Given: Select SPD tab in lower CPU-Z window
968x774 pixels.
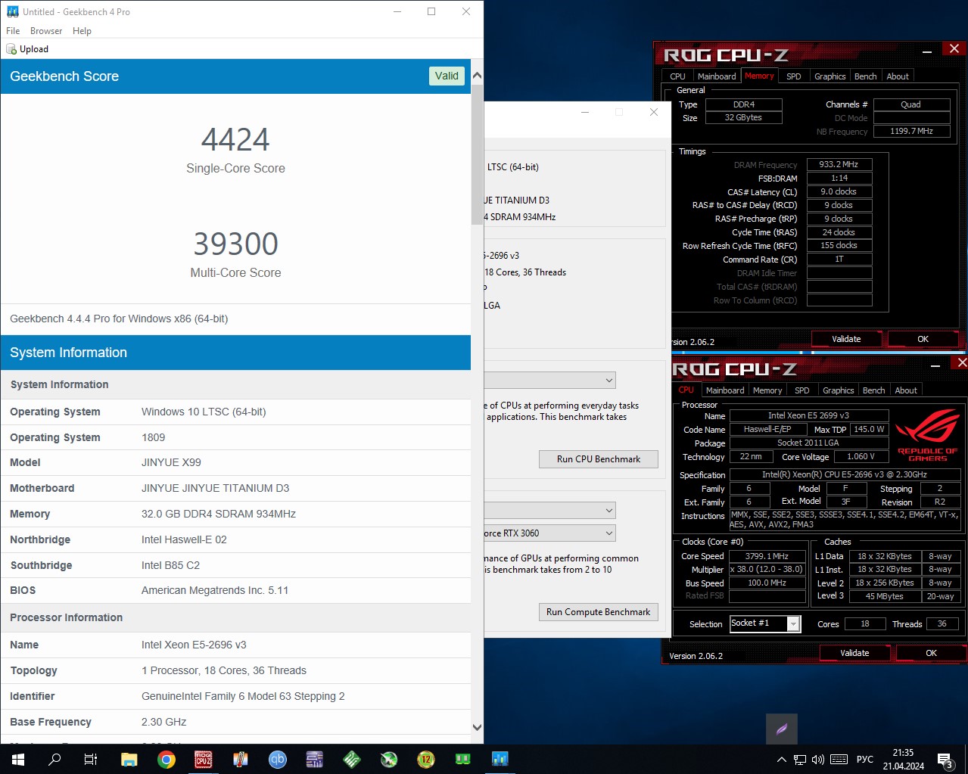Looking at the screenshot, I should point(801,390).
